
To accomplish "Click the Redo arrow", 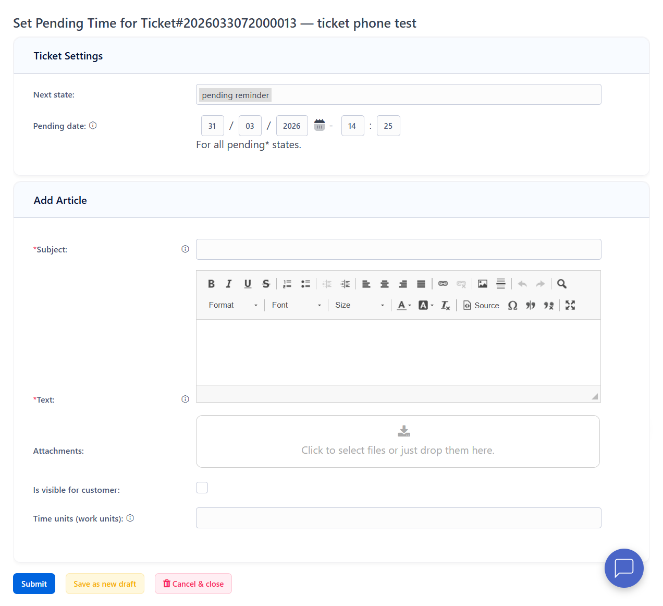I will click(x=541, y=284).
